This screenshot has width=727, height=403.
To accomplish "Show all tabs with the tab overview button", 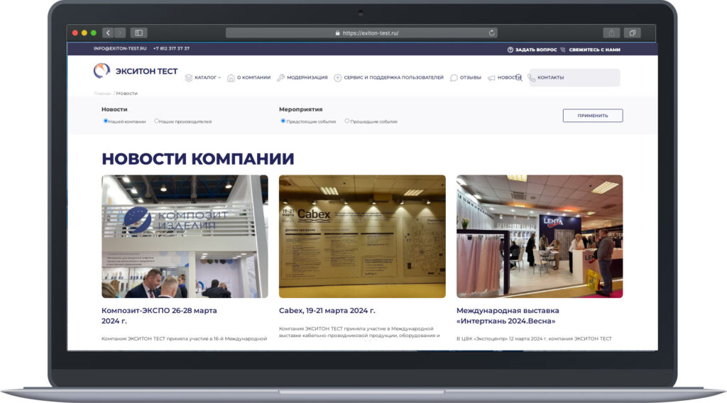I will pyautogui.click(x=633, y=33).
